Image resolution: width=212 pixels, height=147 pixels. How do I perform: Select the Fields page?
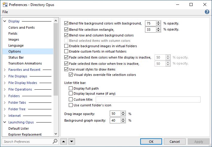[x=13, y=33]
